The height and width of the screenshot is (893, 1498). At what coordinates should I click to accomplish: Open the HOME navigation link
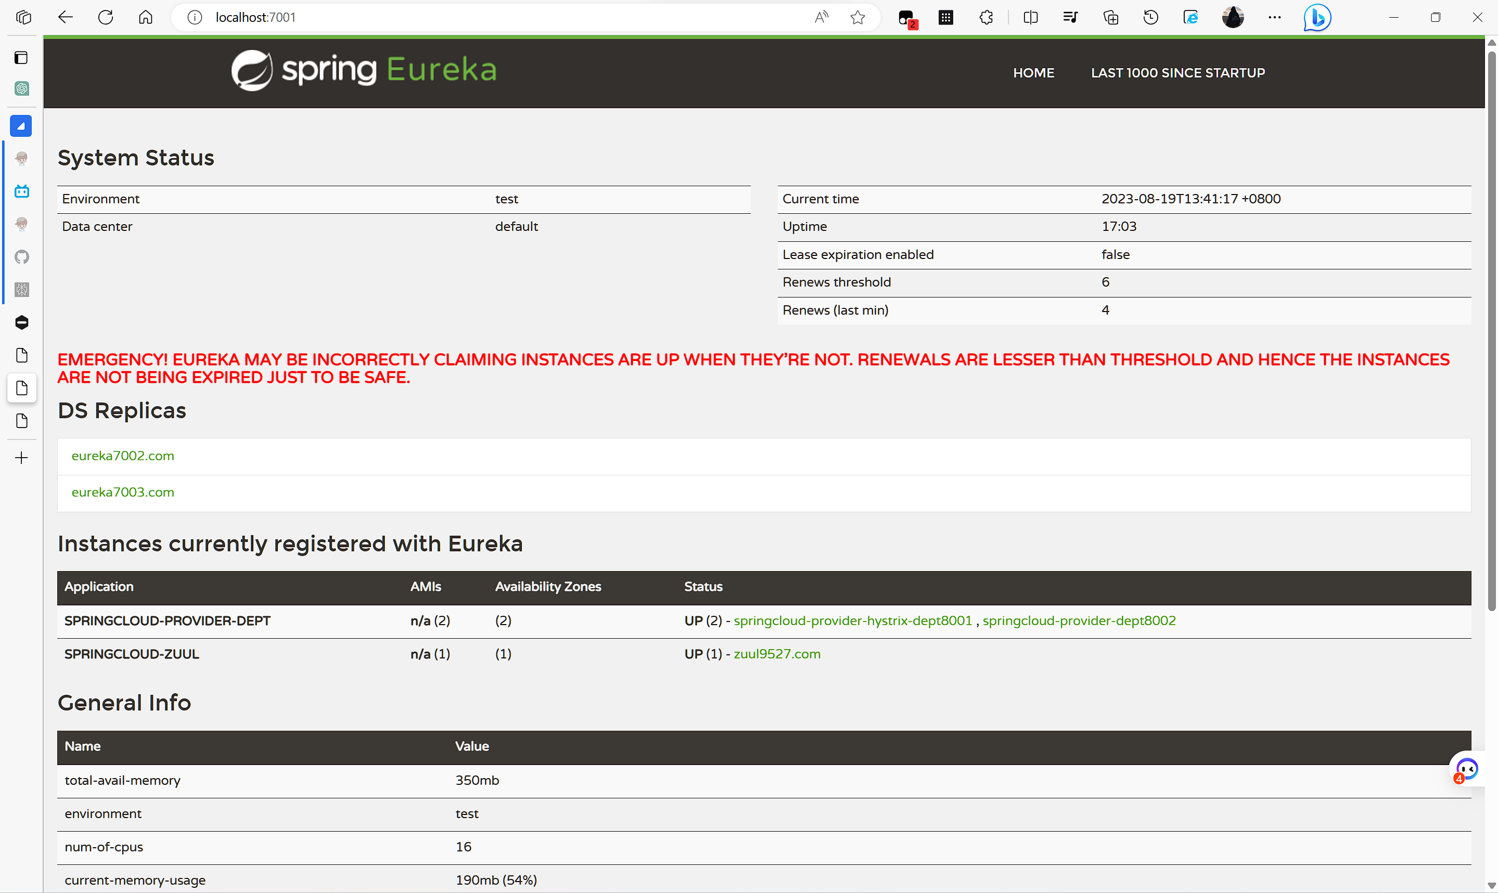click(1033, 73)
